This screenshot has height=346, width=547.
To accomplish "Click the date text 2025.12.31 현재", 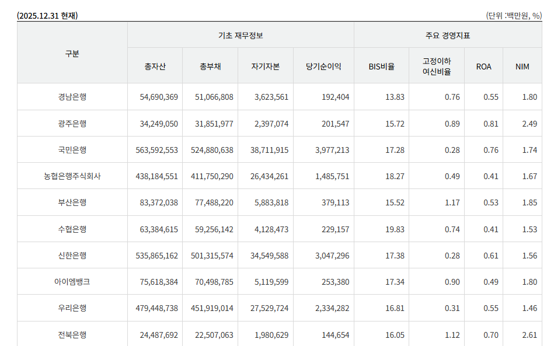I will (47, 16).
